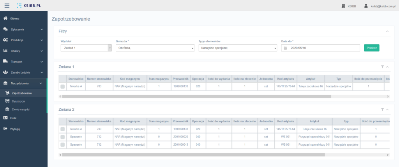Select checkbox for Spawanie row 2001000020
Screen dimensions: 399x167
tap(62, 137)
